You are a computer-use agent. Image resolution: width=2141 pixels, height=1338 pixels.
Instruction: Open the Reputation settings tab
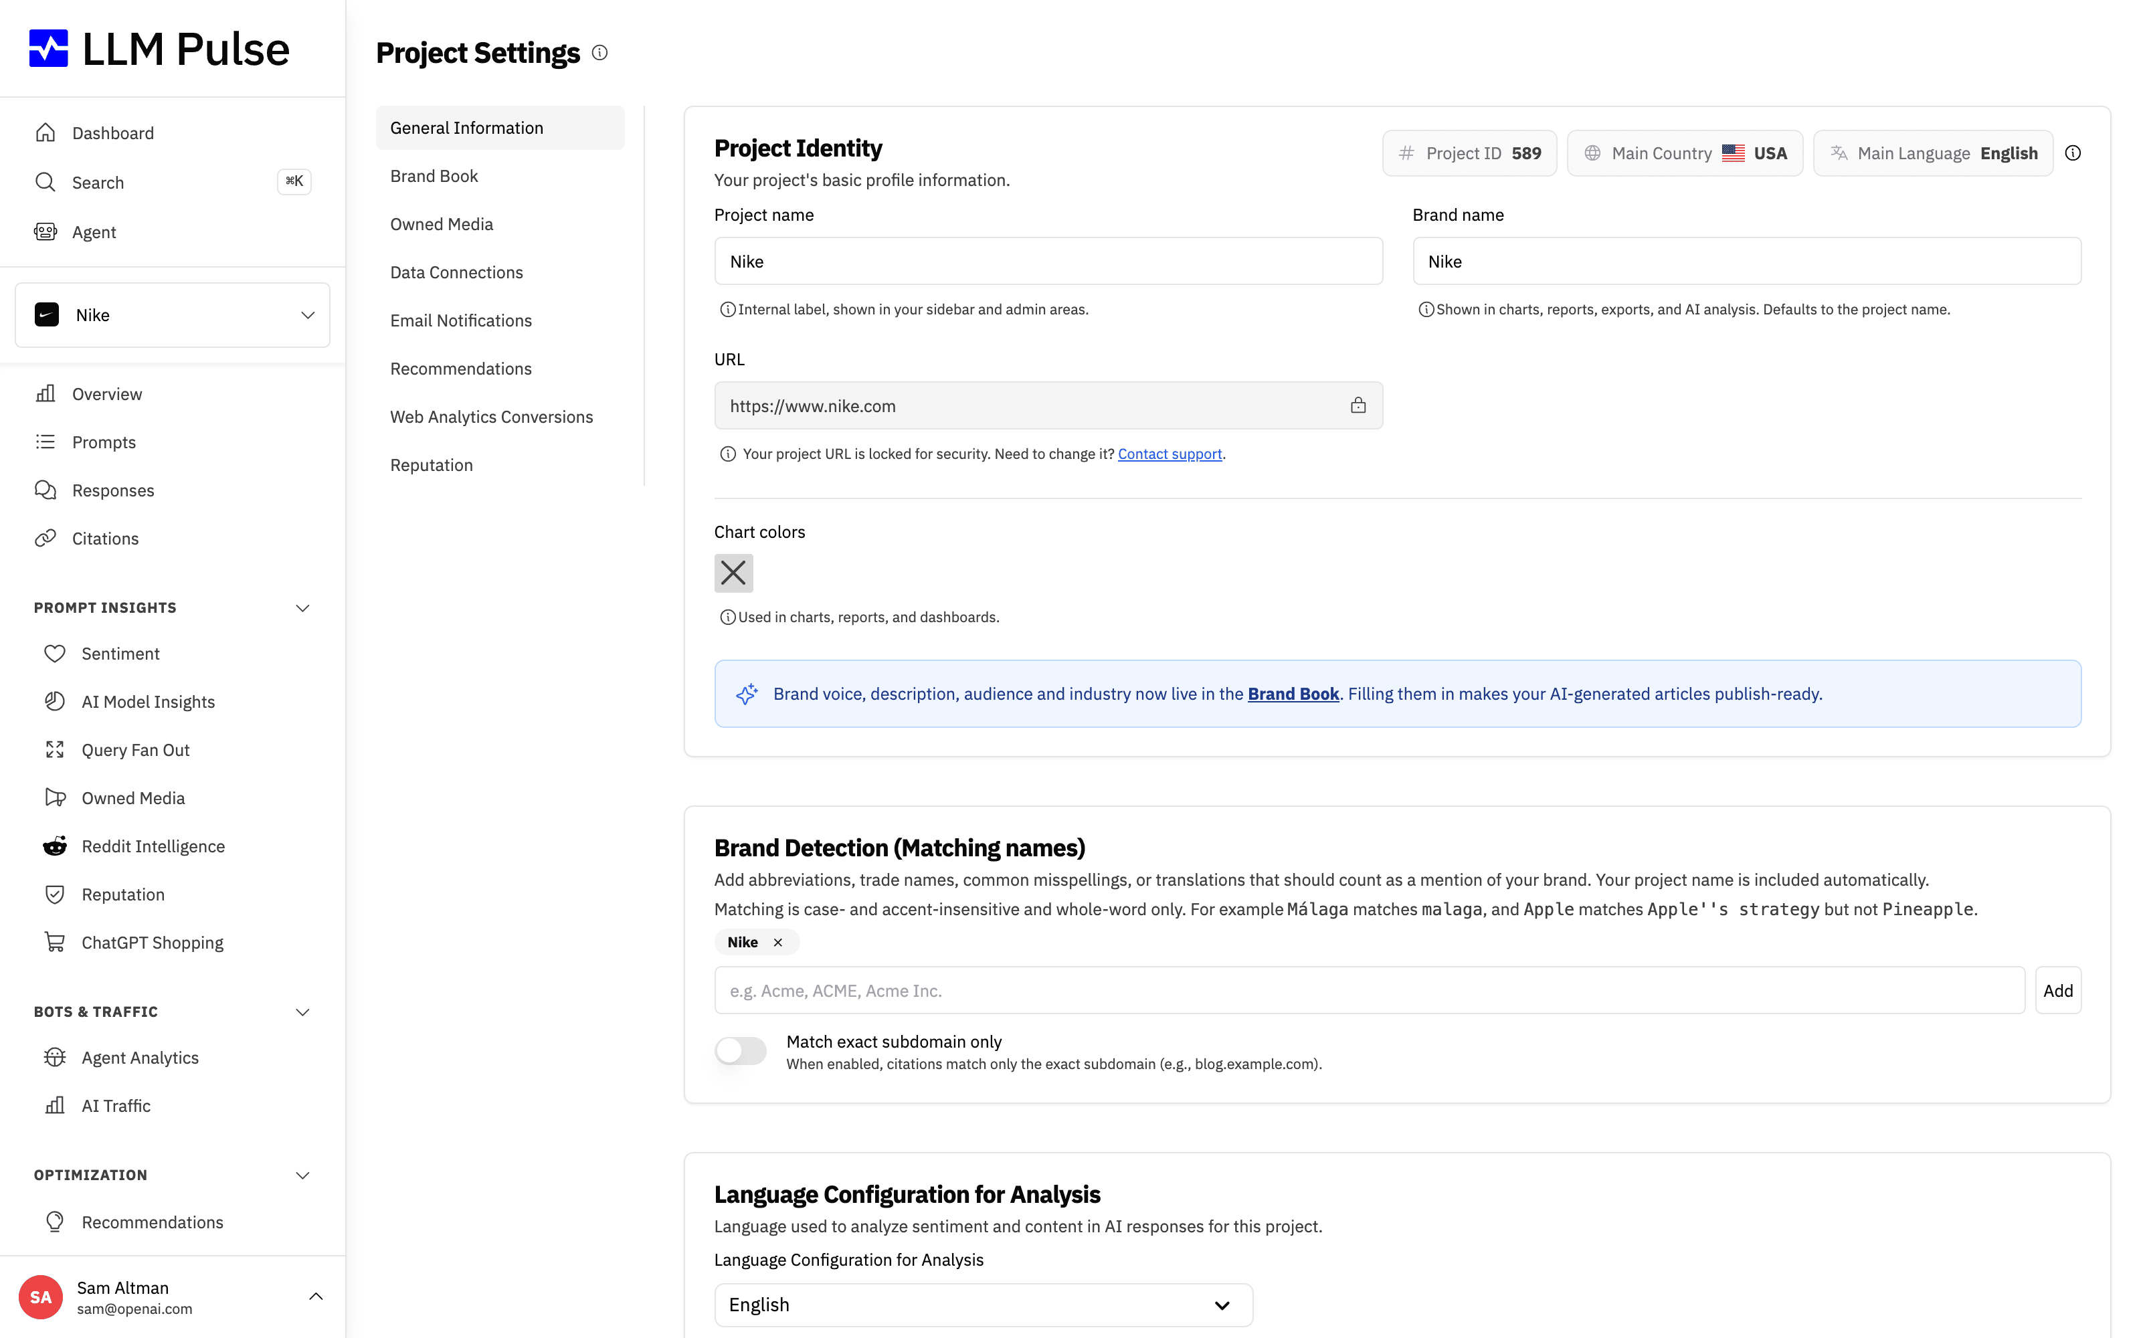click(x=500, y=464)
